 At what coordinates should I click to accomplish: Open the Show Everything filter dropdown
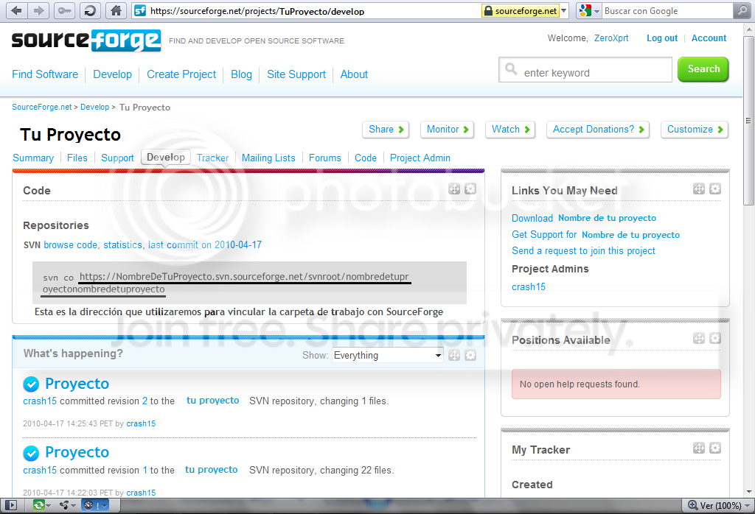pyautogui.click(x=388, y=356)
